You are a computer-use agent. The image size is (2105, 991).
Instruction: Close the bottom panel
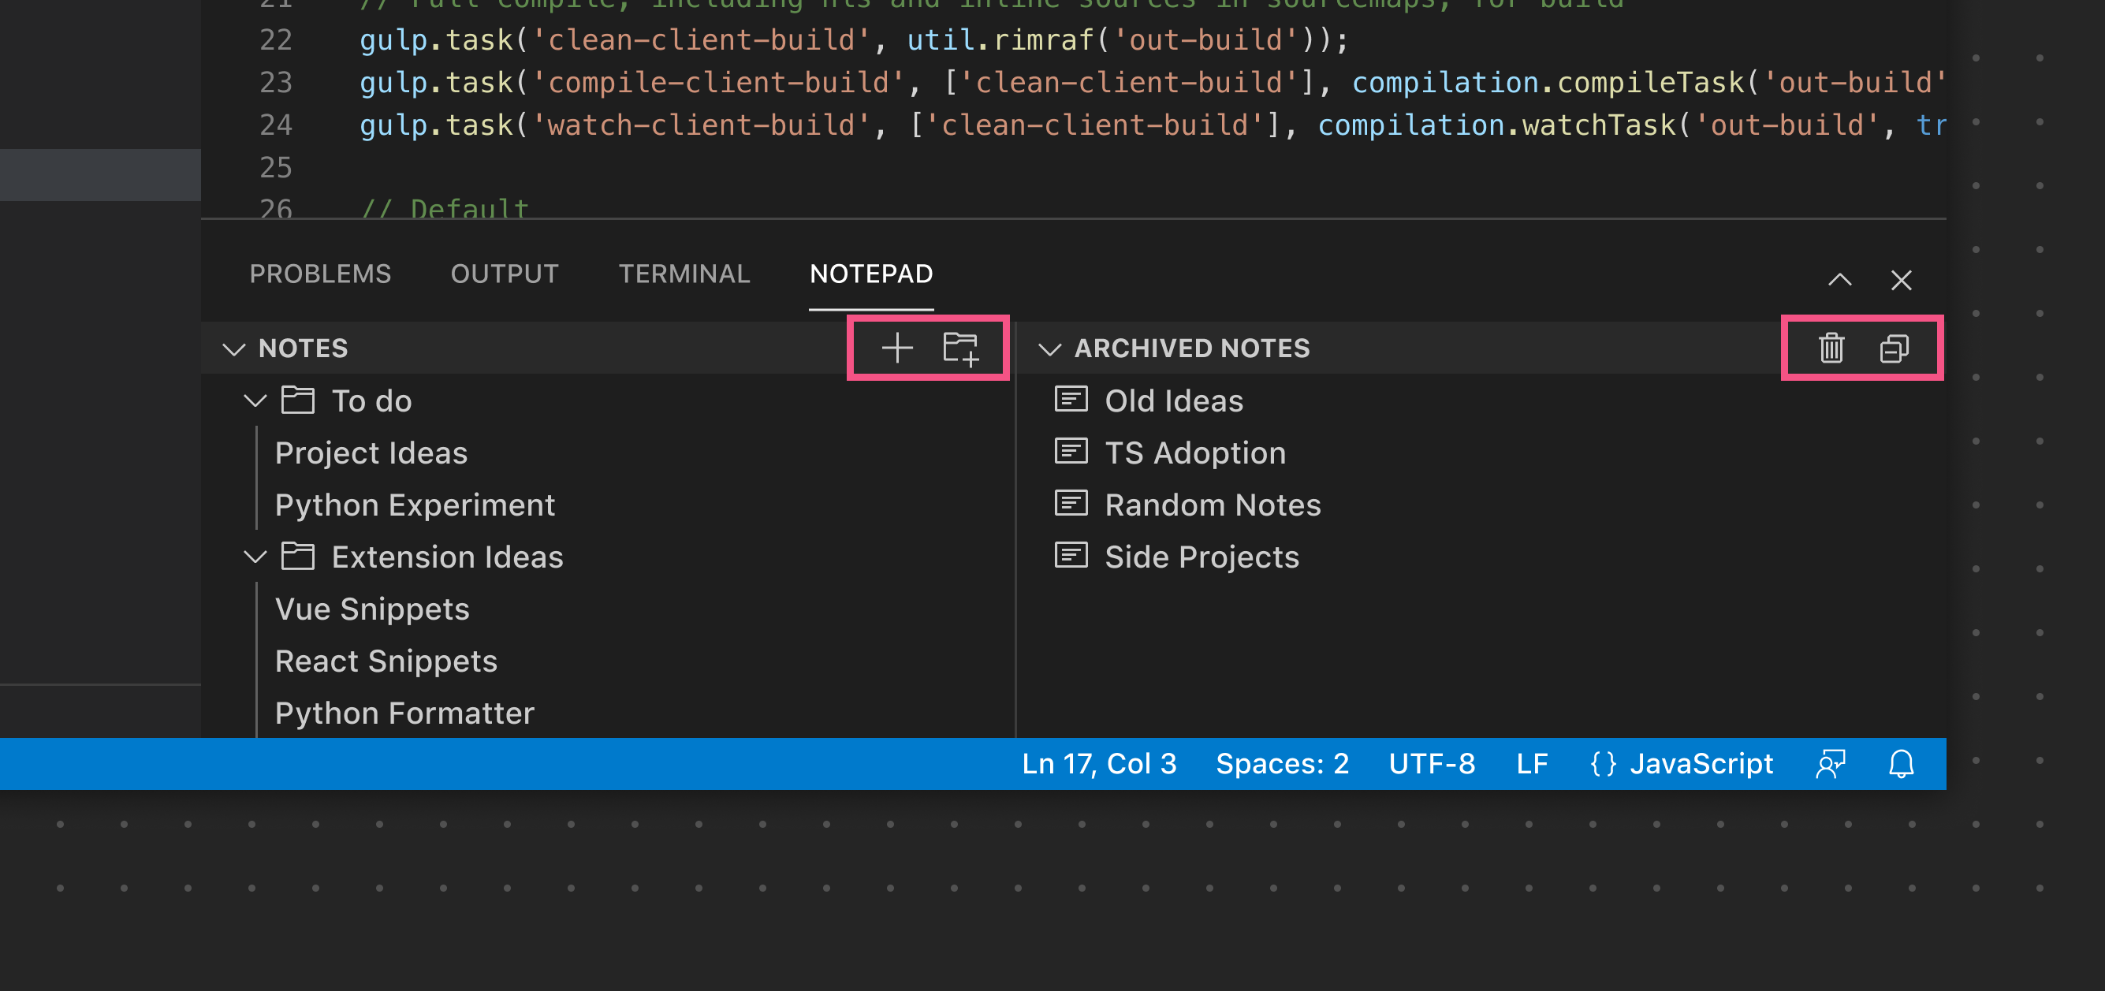[x=1902, y=280]
